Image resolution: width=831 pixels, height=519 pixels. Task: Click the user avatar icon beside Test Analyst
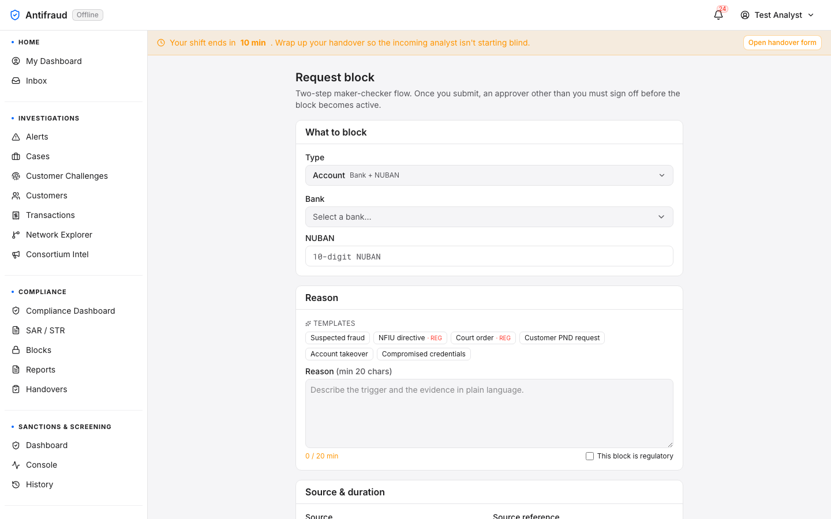[x=745, y=15]
